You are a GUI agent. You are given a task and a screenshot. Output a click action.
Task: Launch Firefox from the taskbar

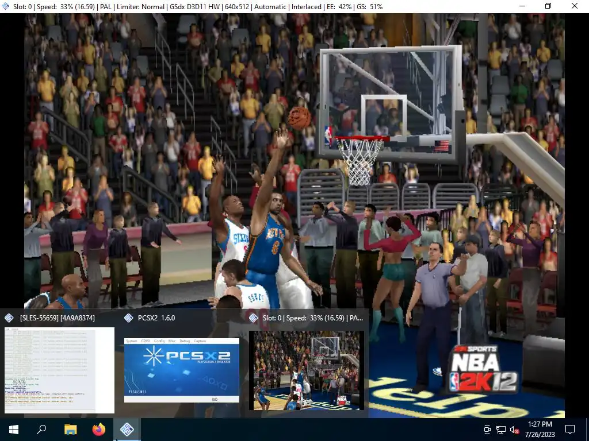click(x=99, y=430)
